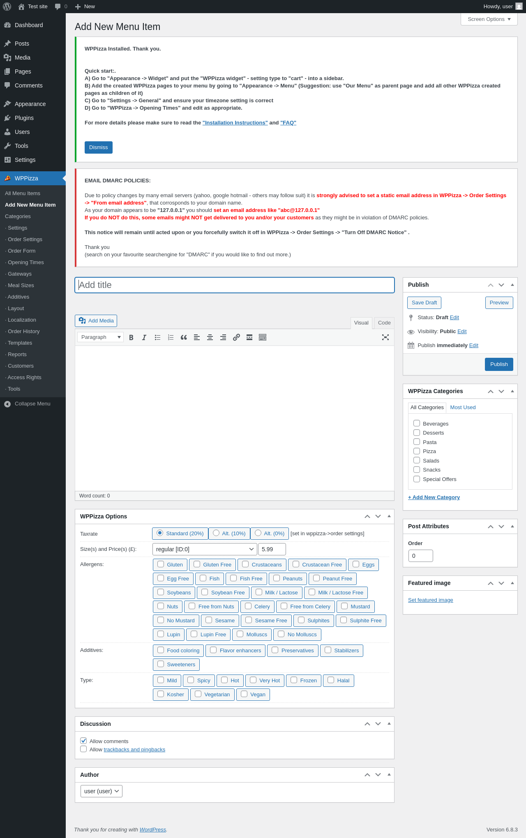This screenshot has width=526, height=838.
Task: Click the Italic formatting icon
Action: (x=144, y=337)
